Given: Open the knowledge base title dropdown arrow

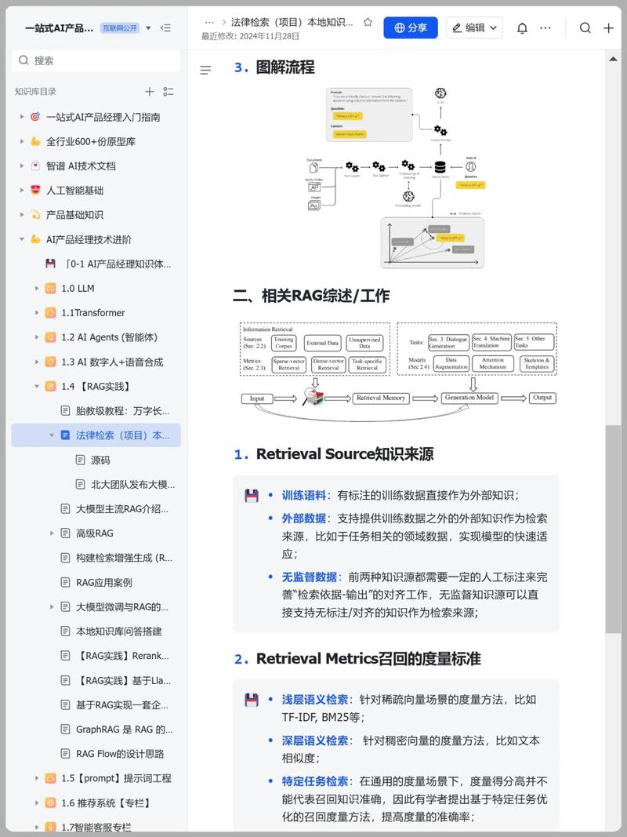Looking at the screenshot, I should pyautogui.click(x=148, y=28).
